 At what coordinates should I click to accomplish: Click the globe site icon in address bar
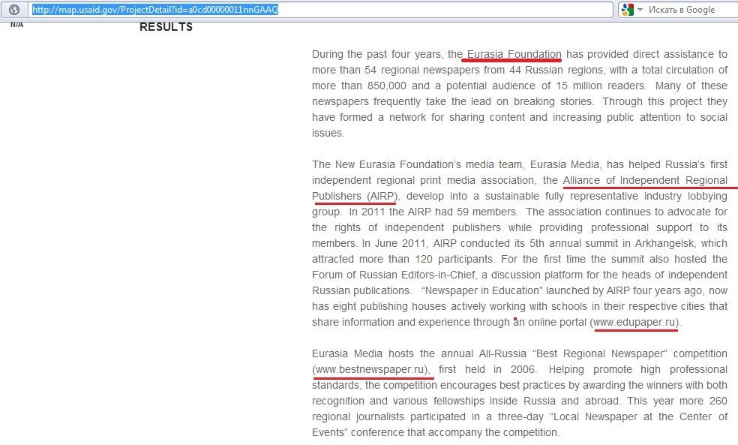[14, 10]
